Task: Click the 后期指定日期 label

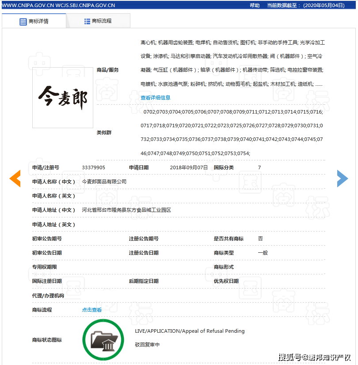Action: (x=144, y=281)
